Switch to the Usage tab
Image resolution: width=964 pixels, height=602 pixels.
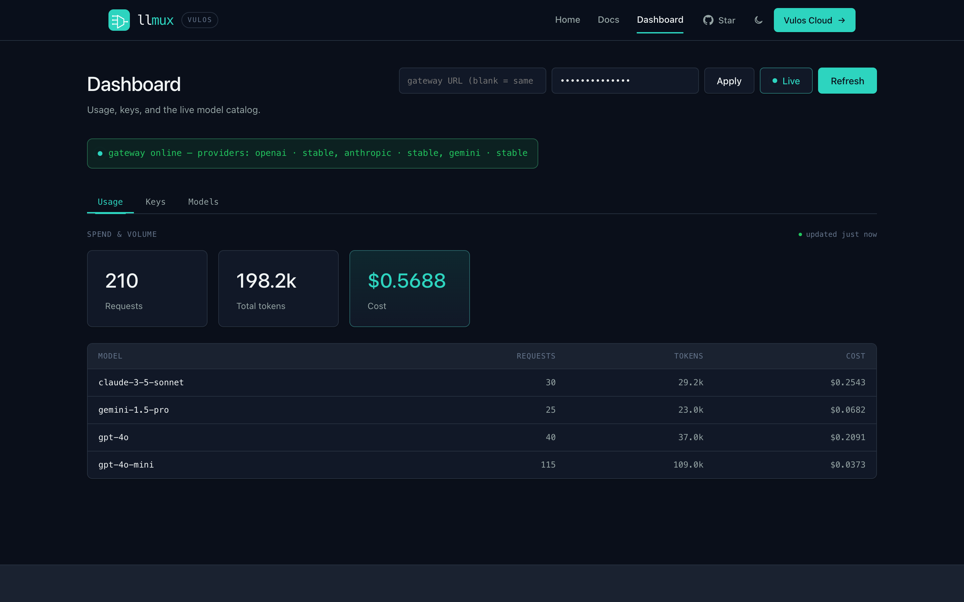pos(110,202)
